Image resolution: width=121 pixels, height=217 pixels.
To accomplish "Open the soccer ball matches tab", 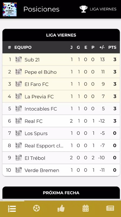I will 37,208.
